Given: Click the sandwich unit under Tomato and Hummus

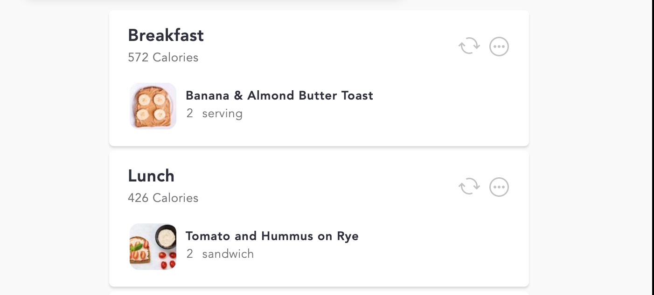Looking at the screenshot, I should tap(228, 254).
